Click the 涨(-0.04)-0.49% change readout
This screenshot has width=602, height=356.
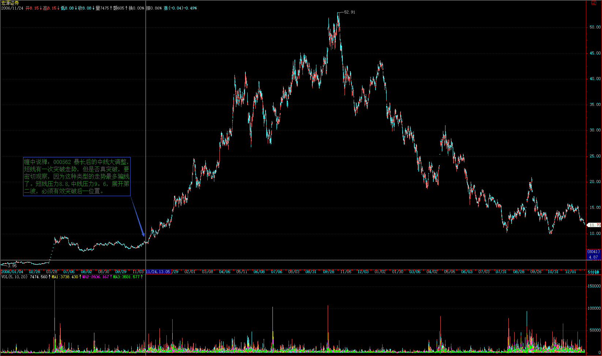pyautogui.click(x=180, y=8)
